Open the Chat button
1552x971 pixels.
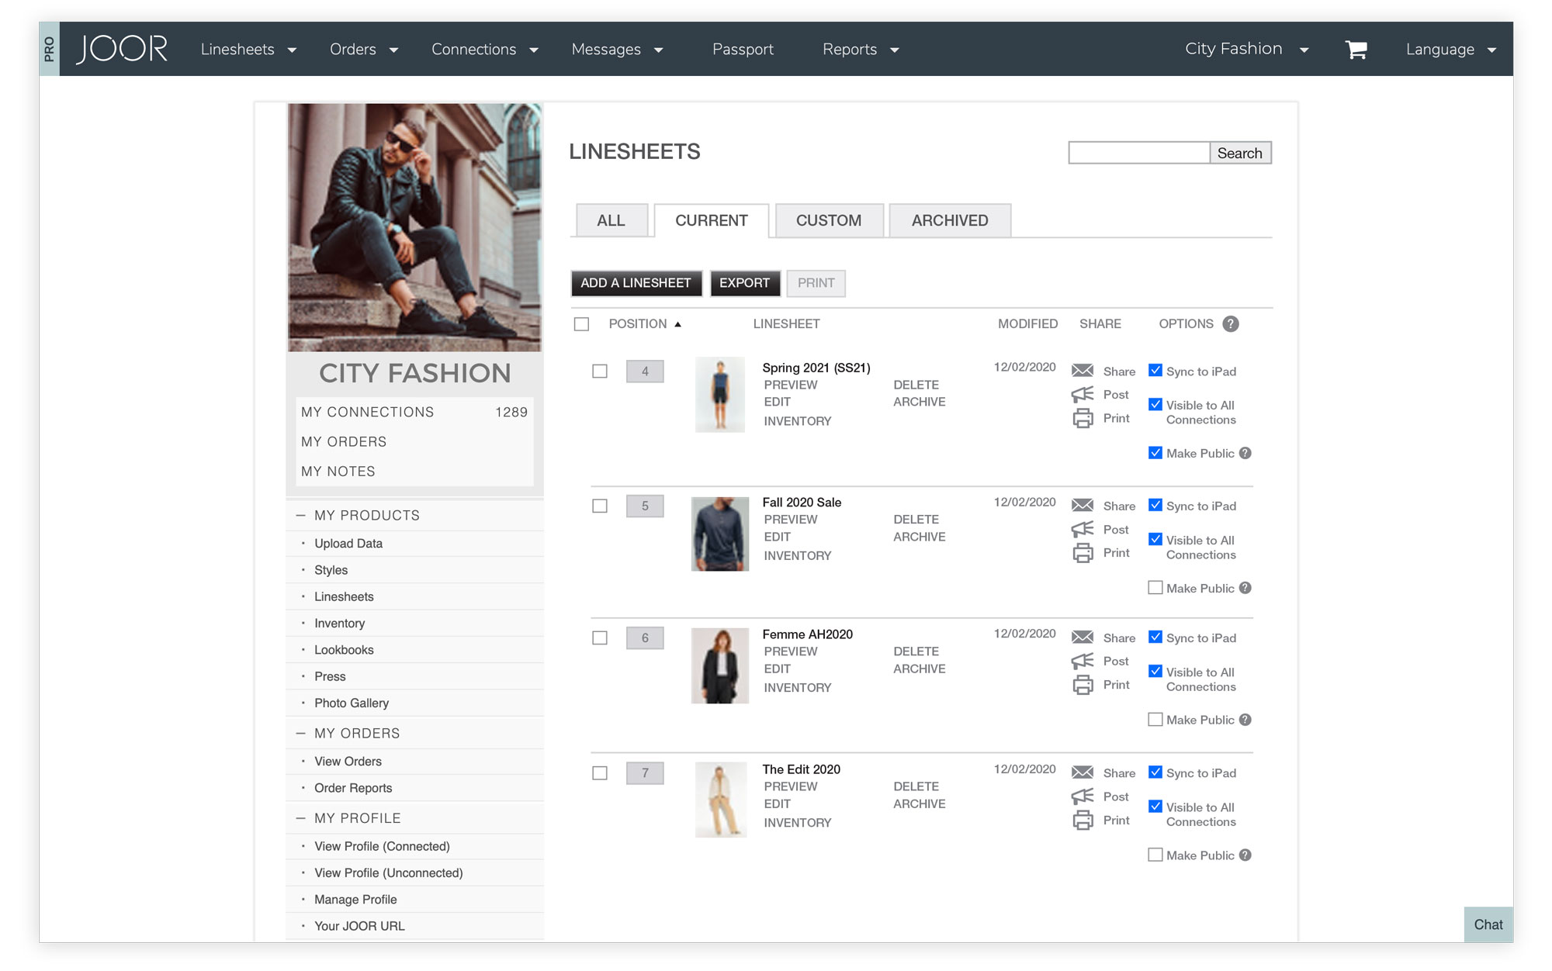pyautogui.click(x=1488, y=924)
